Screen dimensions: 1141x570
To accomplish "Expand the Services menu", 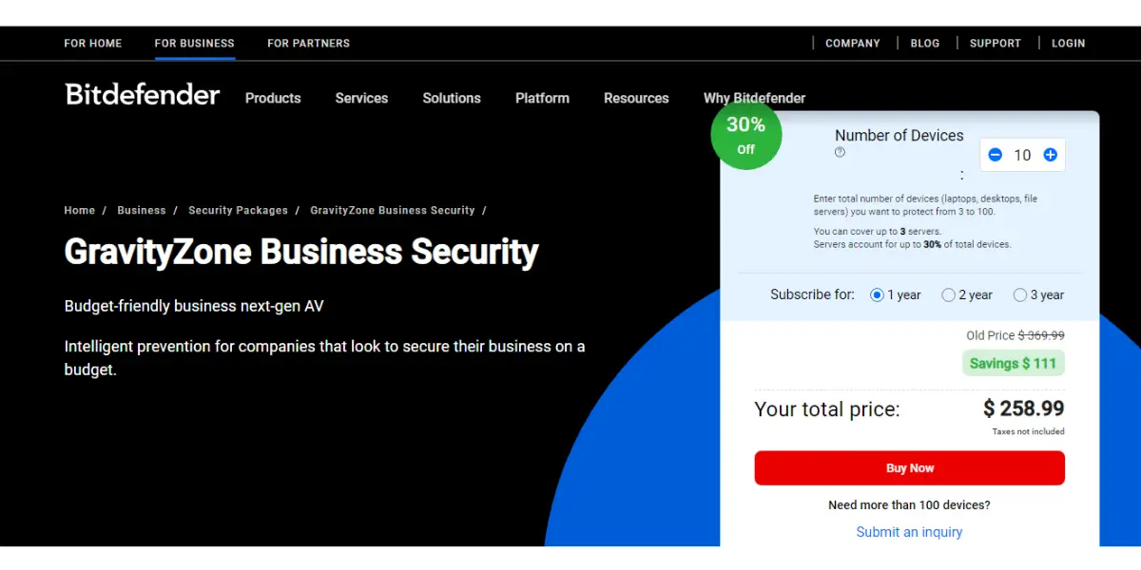I will 361,98.
